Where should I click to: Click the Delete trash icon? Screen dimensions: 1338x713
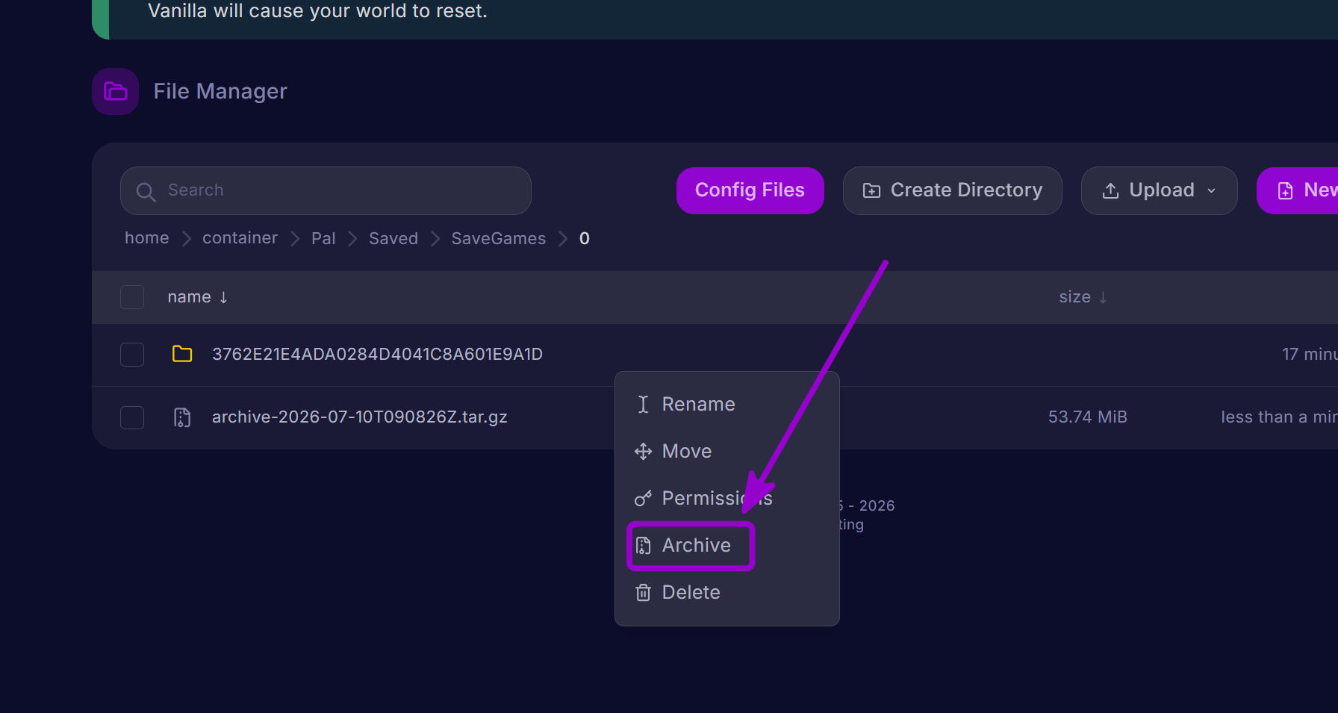643,592
